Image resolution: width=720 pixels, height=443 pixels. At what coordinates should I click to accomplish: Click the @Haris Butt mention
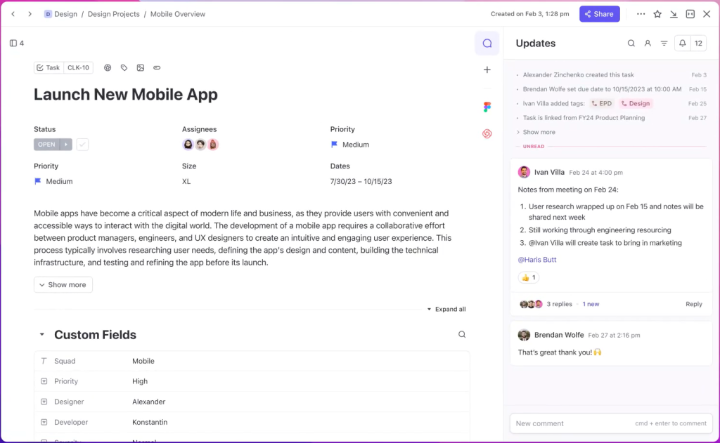536,260
